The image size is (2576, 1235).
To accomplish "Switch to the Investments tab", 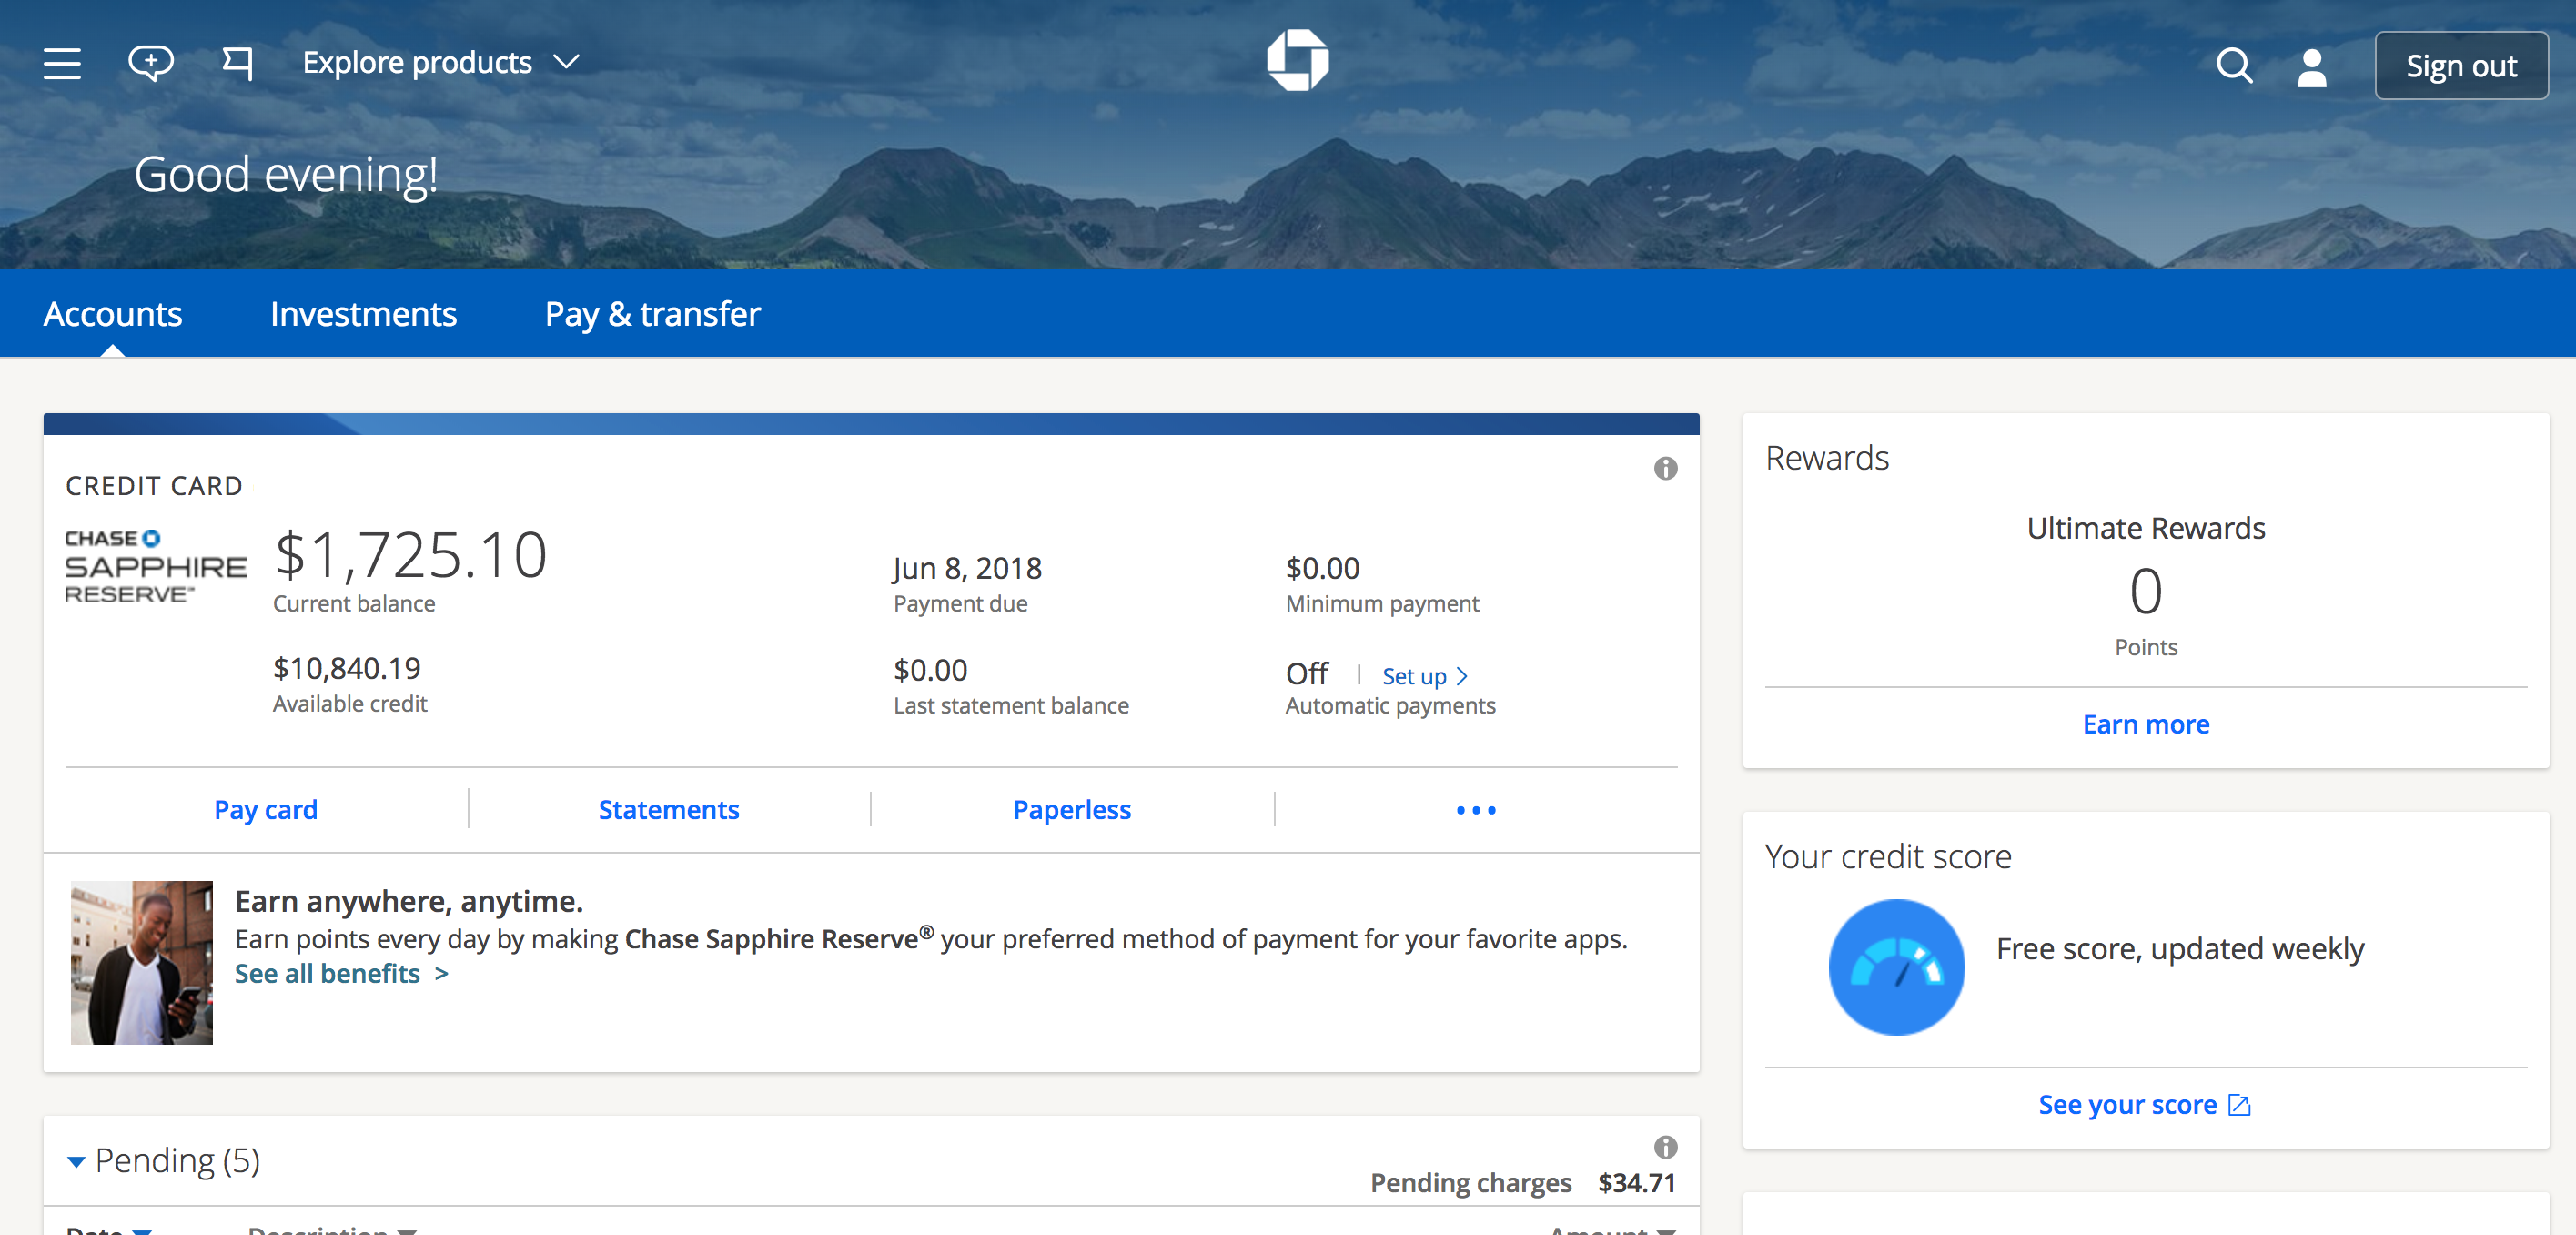I will click(x=363, y=314).
